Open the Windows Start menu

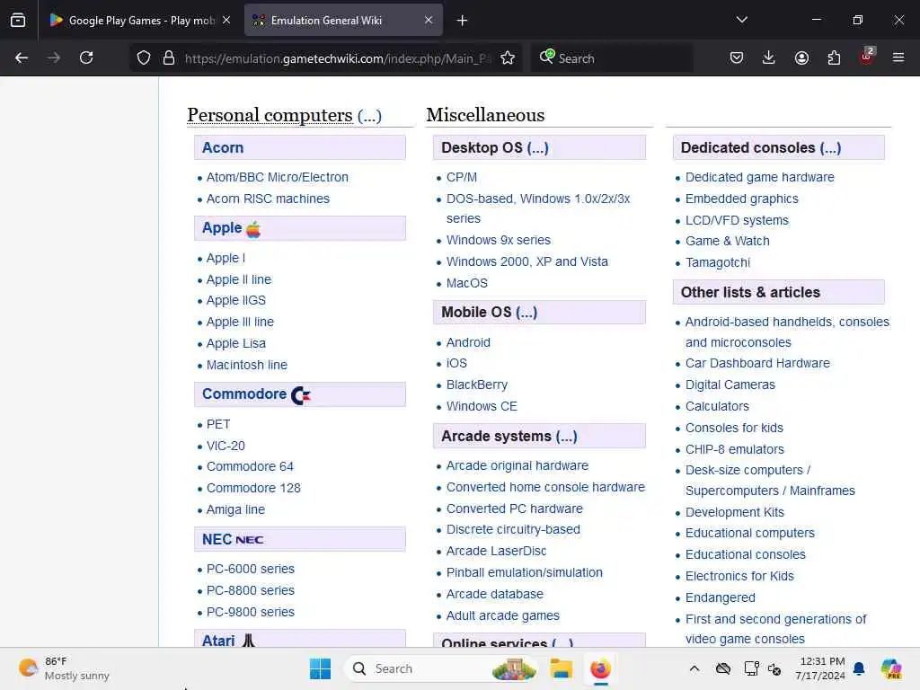pyautogui.click(x=320, y=668)
